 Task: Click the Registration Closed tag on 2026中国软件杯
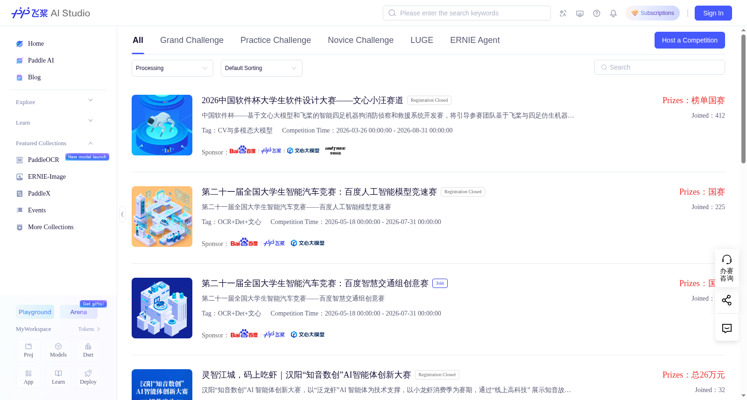coord(429,100)
